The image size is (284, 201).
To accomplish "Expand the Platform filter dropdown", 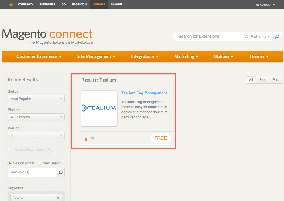I will tap(36, 117).
